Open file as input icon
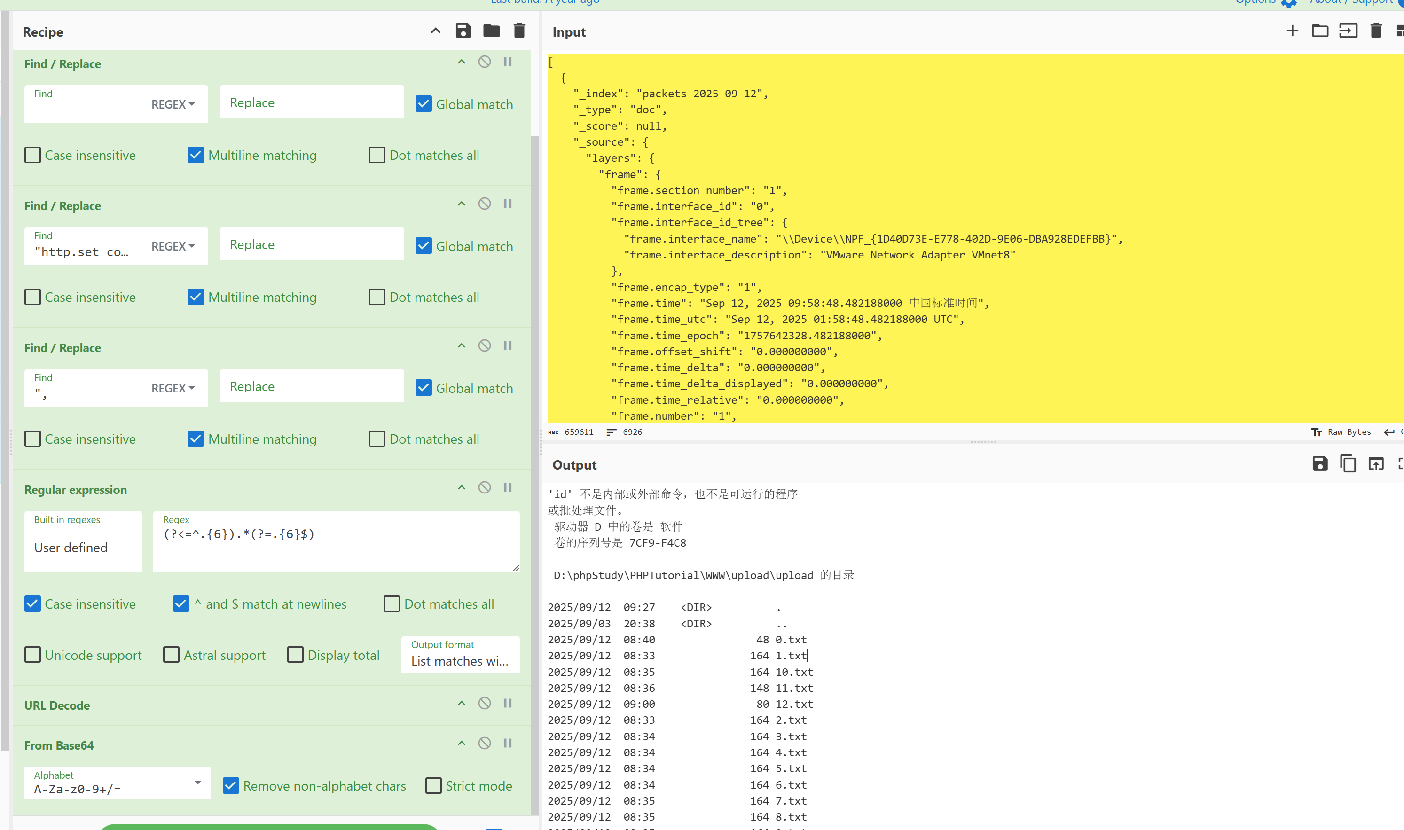This screenshot has width=1404, height=830. pyautogui.click(x=1348, y=31)
